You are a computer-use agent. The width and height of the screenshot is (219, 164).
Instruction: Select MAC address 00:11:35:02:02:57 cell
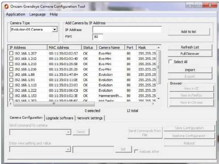(x=63, y=53)
